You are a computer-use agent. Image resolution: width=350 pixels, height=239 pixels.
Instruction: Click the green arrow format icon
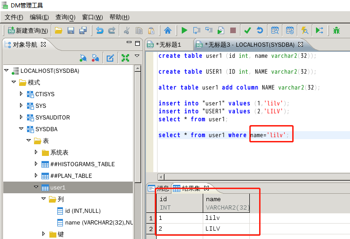point(319,30)
